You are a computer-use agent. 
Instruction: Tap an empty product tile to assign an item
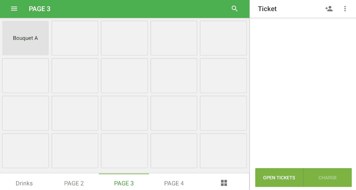[124, 75]
